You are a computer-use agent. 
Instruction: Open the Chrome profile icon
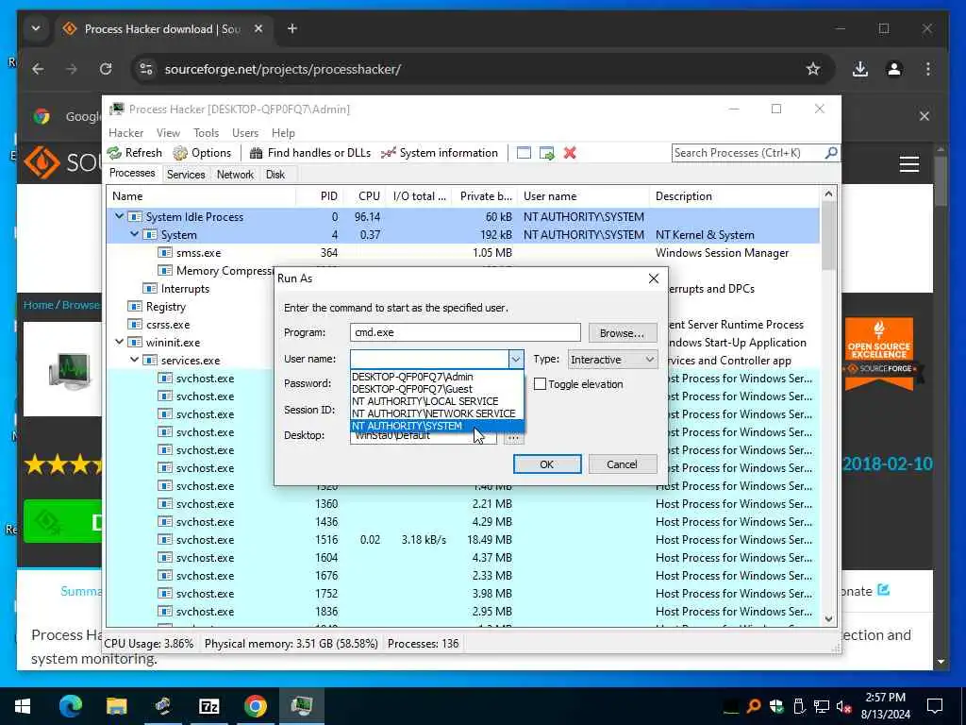point(894,69)
